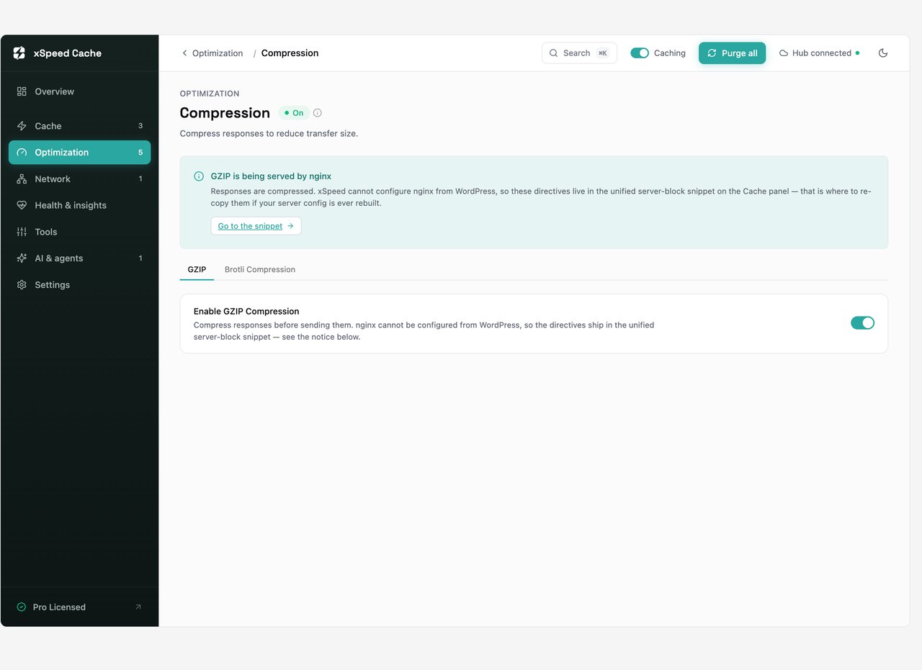Disable the Enable GZIP Compression switch

862,323
